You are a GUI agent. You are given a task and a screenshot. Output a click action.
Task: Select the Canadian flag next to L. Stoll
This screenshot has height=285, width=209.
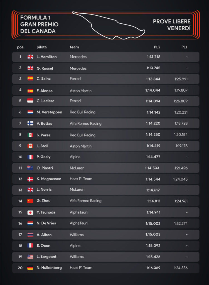(x=30, y=146)
